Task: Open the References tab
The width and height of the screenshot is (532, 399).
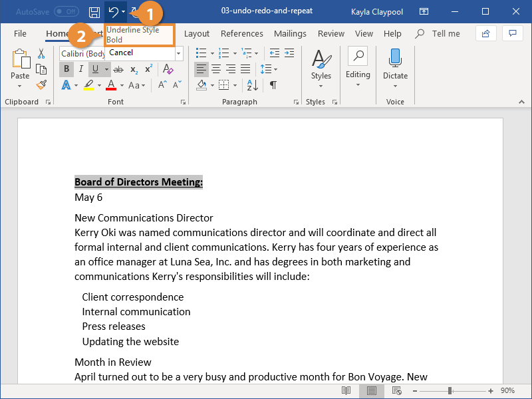Action: point(241,34)
